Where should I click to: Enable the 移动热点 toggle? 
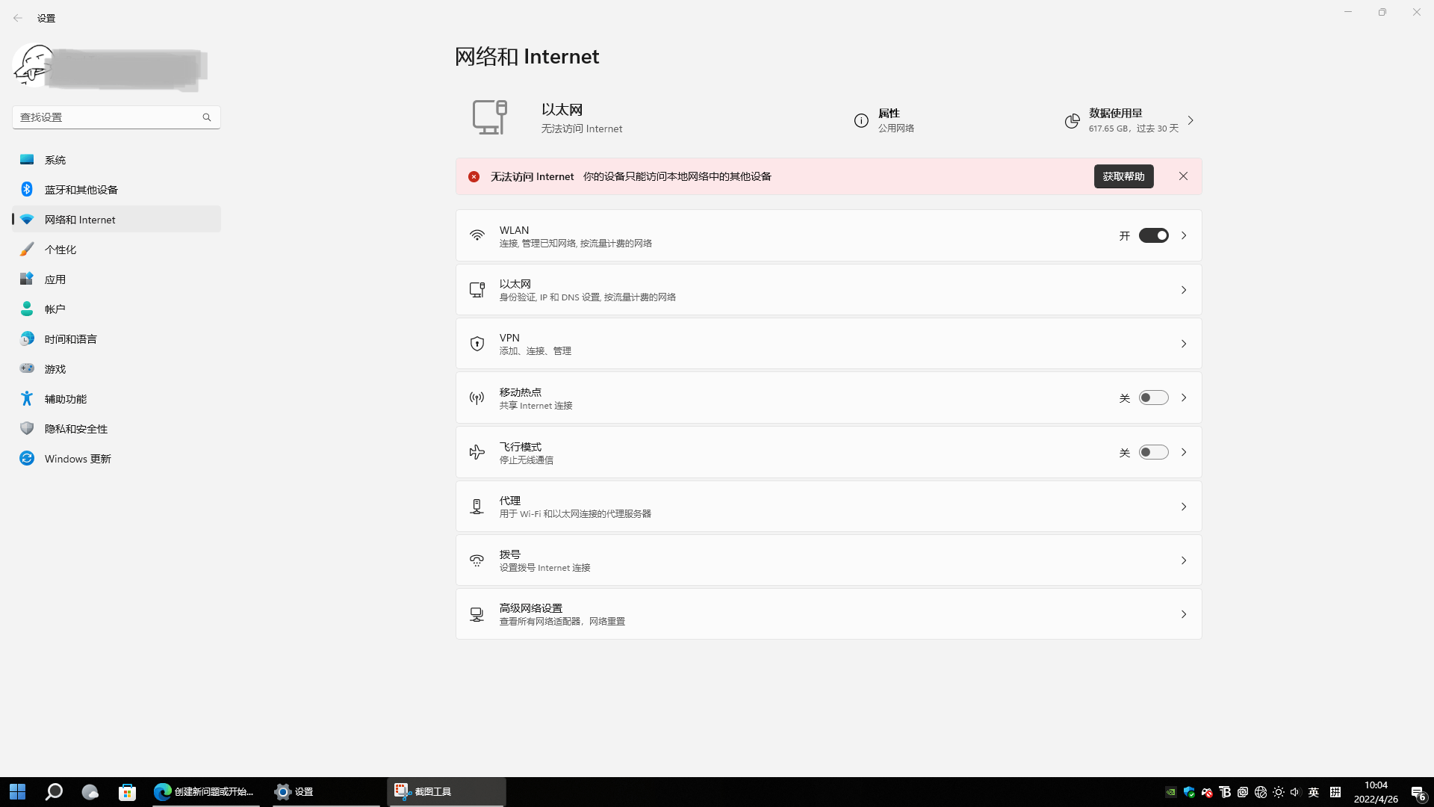[1153, 398]
